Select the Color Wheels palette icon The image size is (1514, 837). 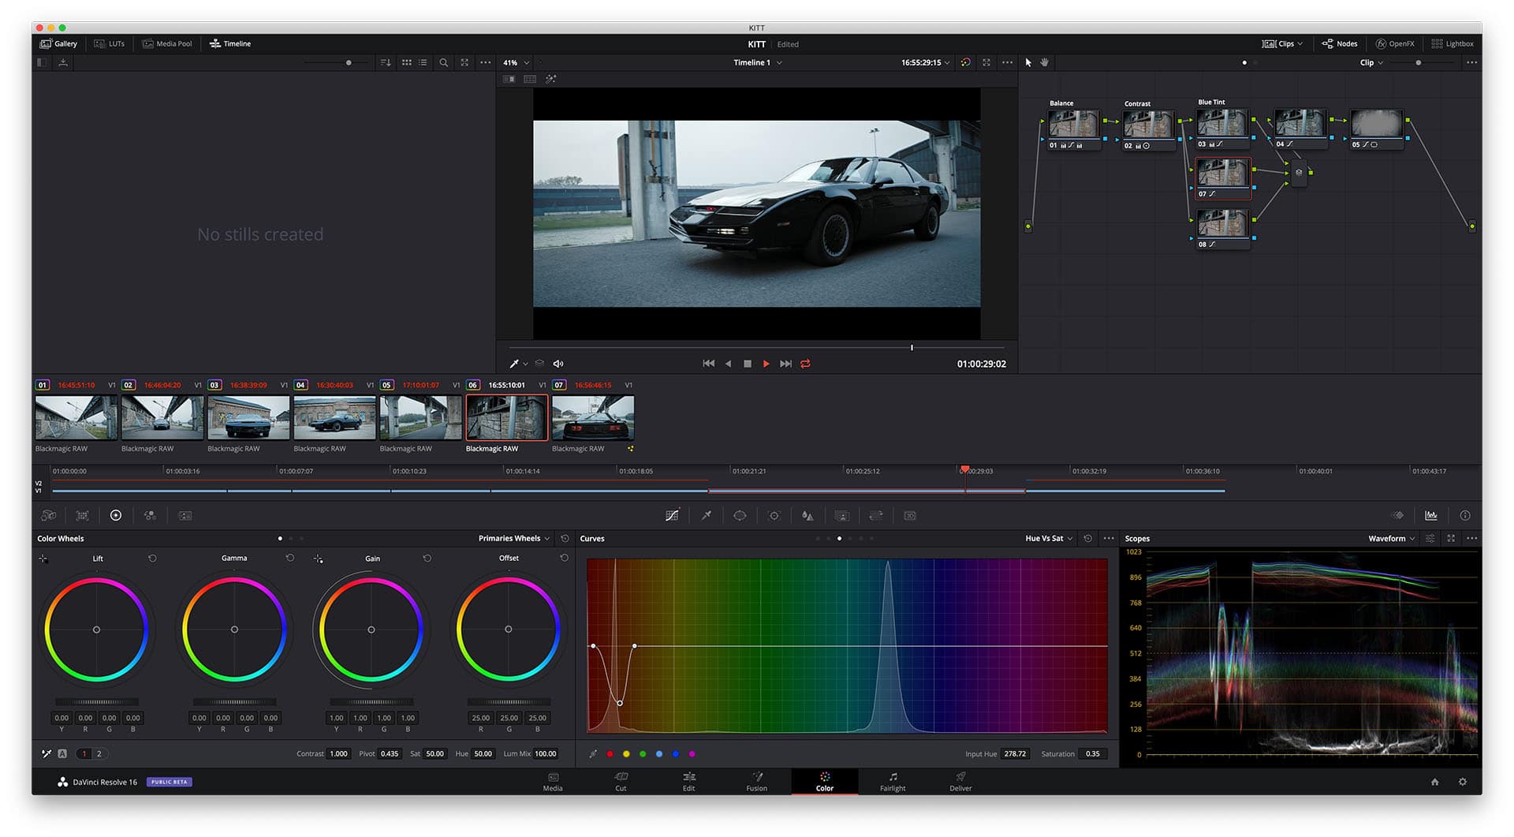(x=116, y=515)
